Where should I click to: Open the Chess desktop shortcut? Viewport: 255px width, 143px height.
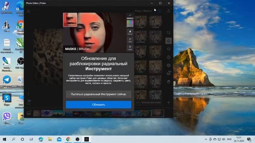tap(7, 27)
